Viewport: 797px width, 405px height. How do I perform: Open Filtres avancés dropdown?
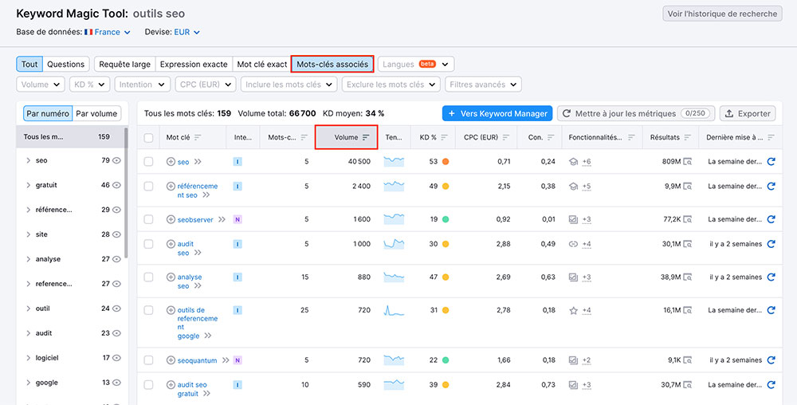tap(483, 85)
